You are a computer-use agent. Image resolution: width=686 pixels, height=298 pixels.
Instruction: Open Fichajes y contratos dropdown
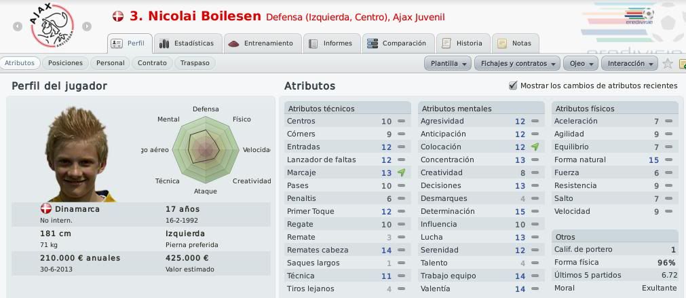click(x=517, y=63)
